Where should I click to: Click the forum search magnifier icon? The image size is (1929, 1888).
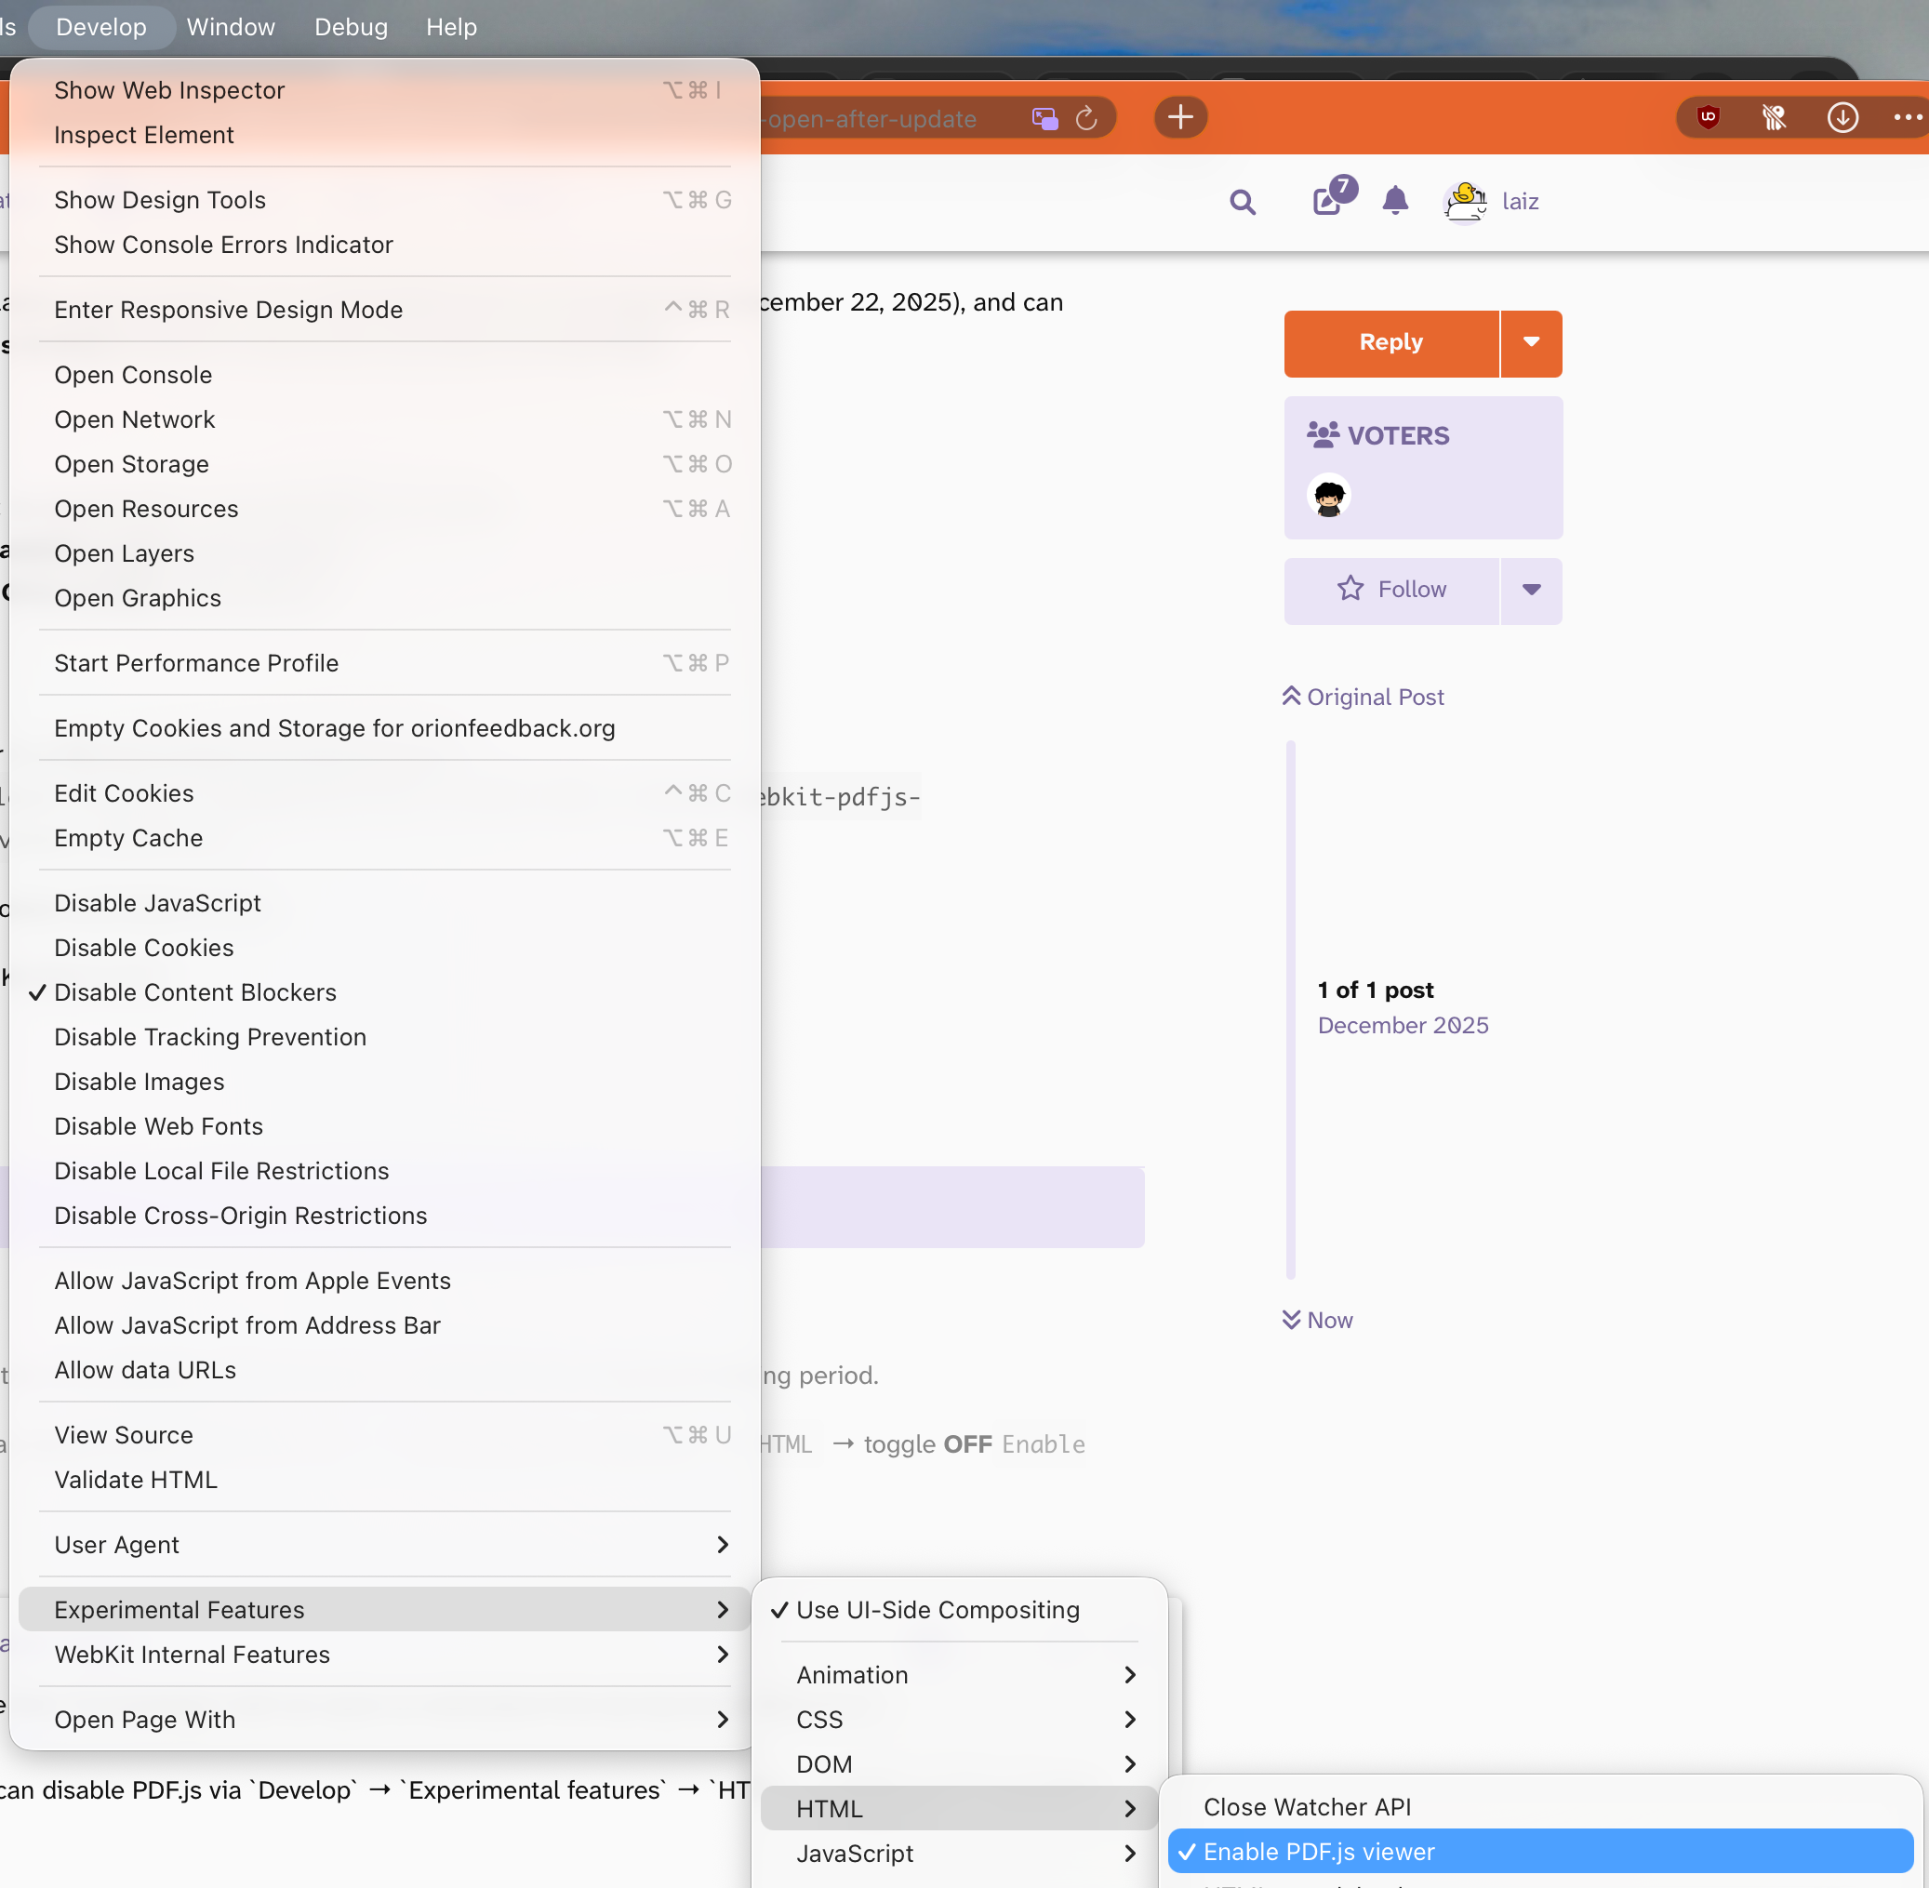click(1242, 203)
